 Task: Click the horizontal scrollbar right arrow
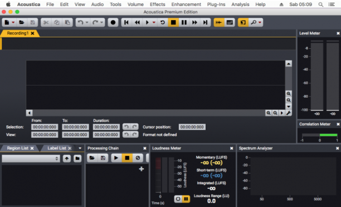(282, 113)
